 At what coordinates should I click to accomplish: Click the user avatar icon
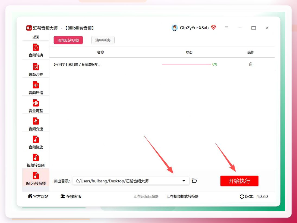click(175, 28)
